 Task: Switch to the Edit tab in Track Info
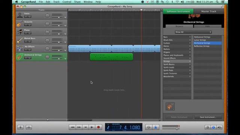207,26
